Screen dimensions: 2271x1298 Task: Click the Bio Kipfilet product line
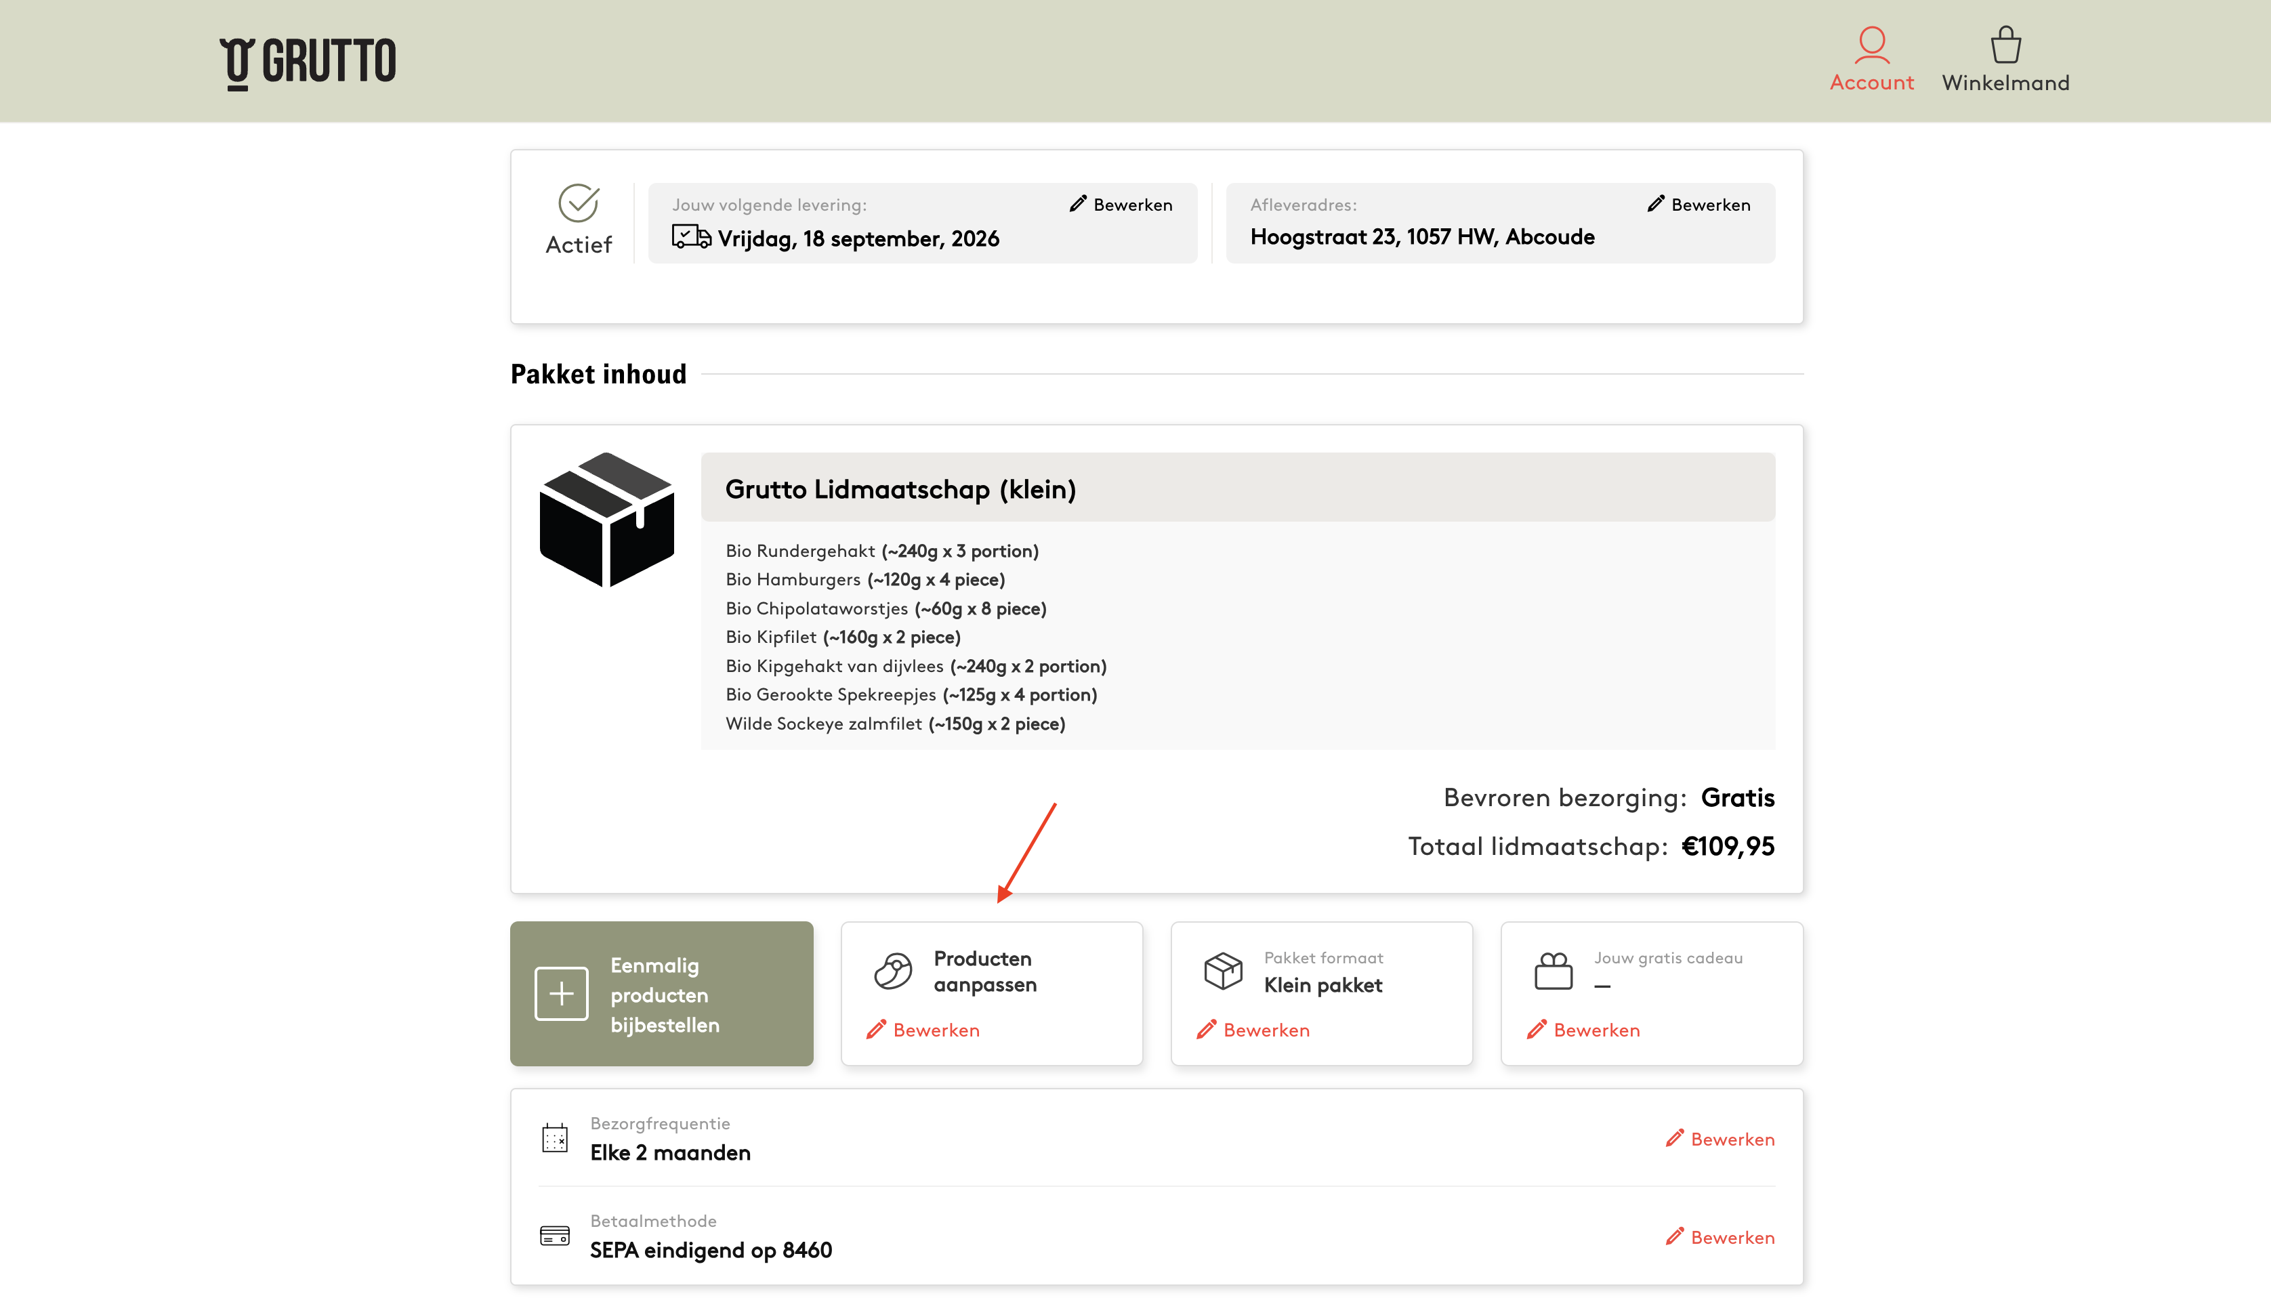point(843,637)
